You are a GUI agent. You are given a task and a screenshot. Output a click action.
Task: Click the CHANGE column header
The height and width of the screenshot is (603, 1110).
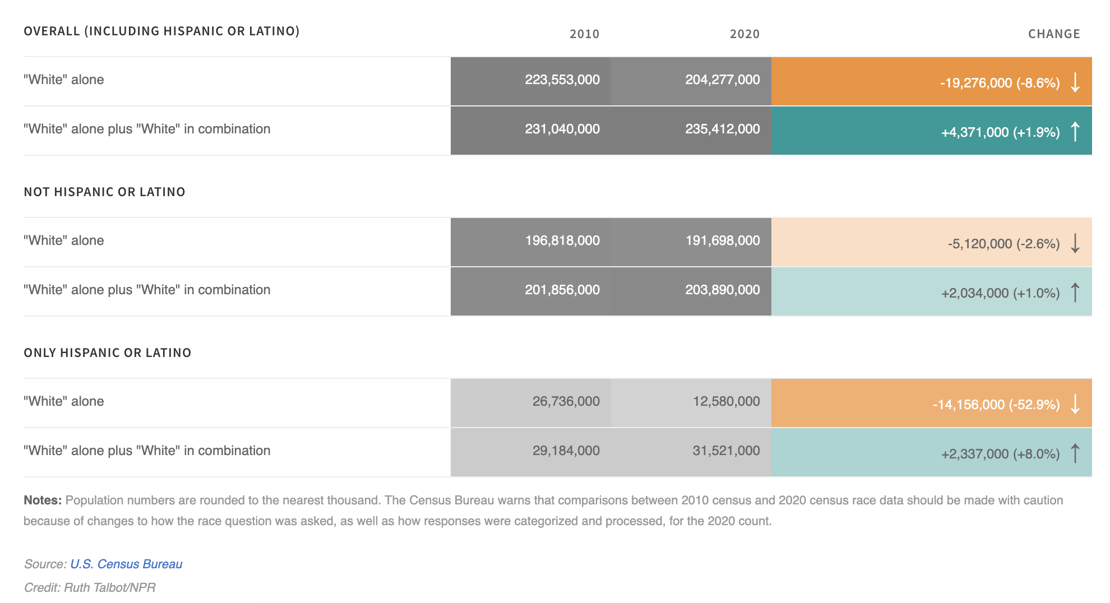point(1054,34)
